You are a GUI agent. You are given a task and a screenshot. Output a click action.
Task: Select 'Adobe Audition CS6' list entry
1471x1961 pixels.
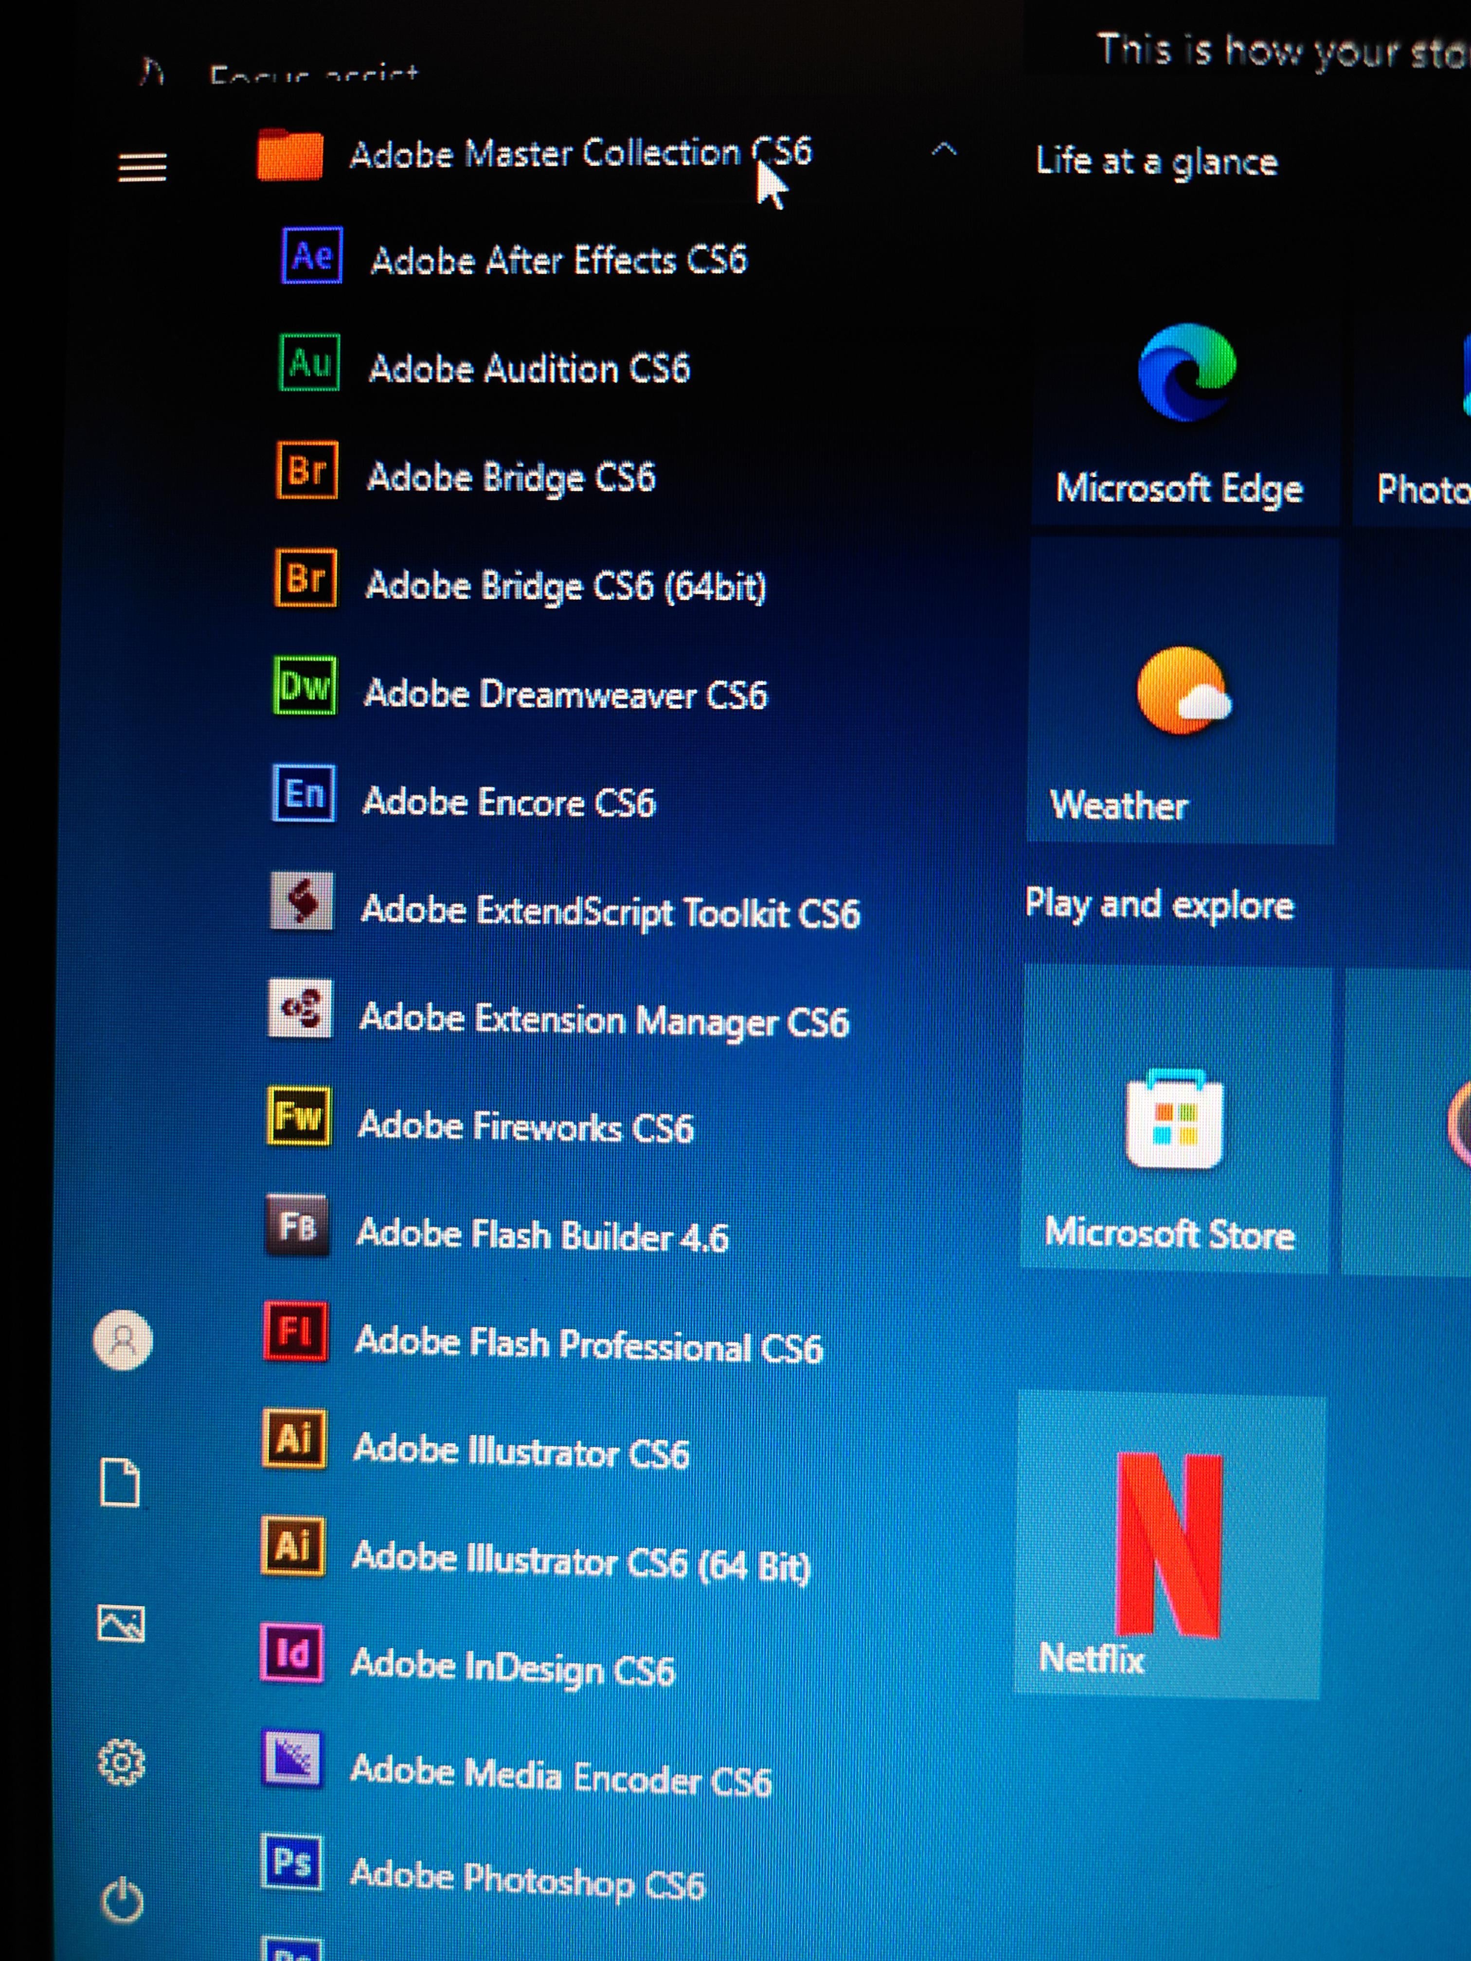pyautogui.click(x=529, y=369)
